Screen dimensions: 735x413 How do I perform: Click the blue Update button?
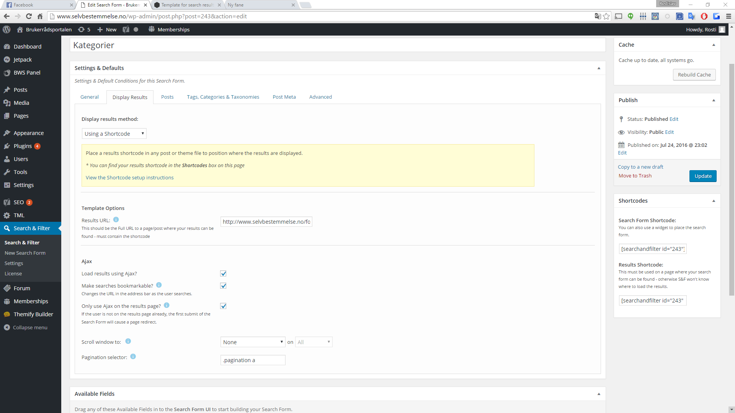click(702, 176)
